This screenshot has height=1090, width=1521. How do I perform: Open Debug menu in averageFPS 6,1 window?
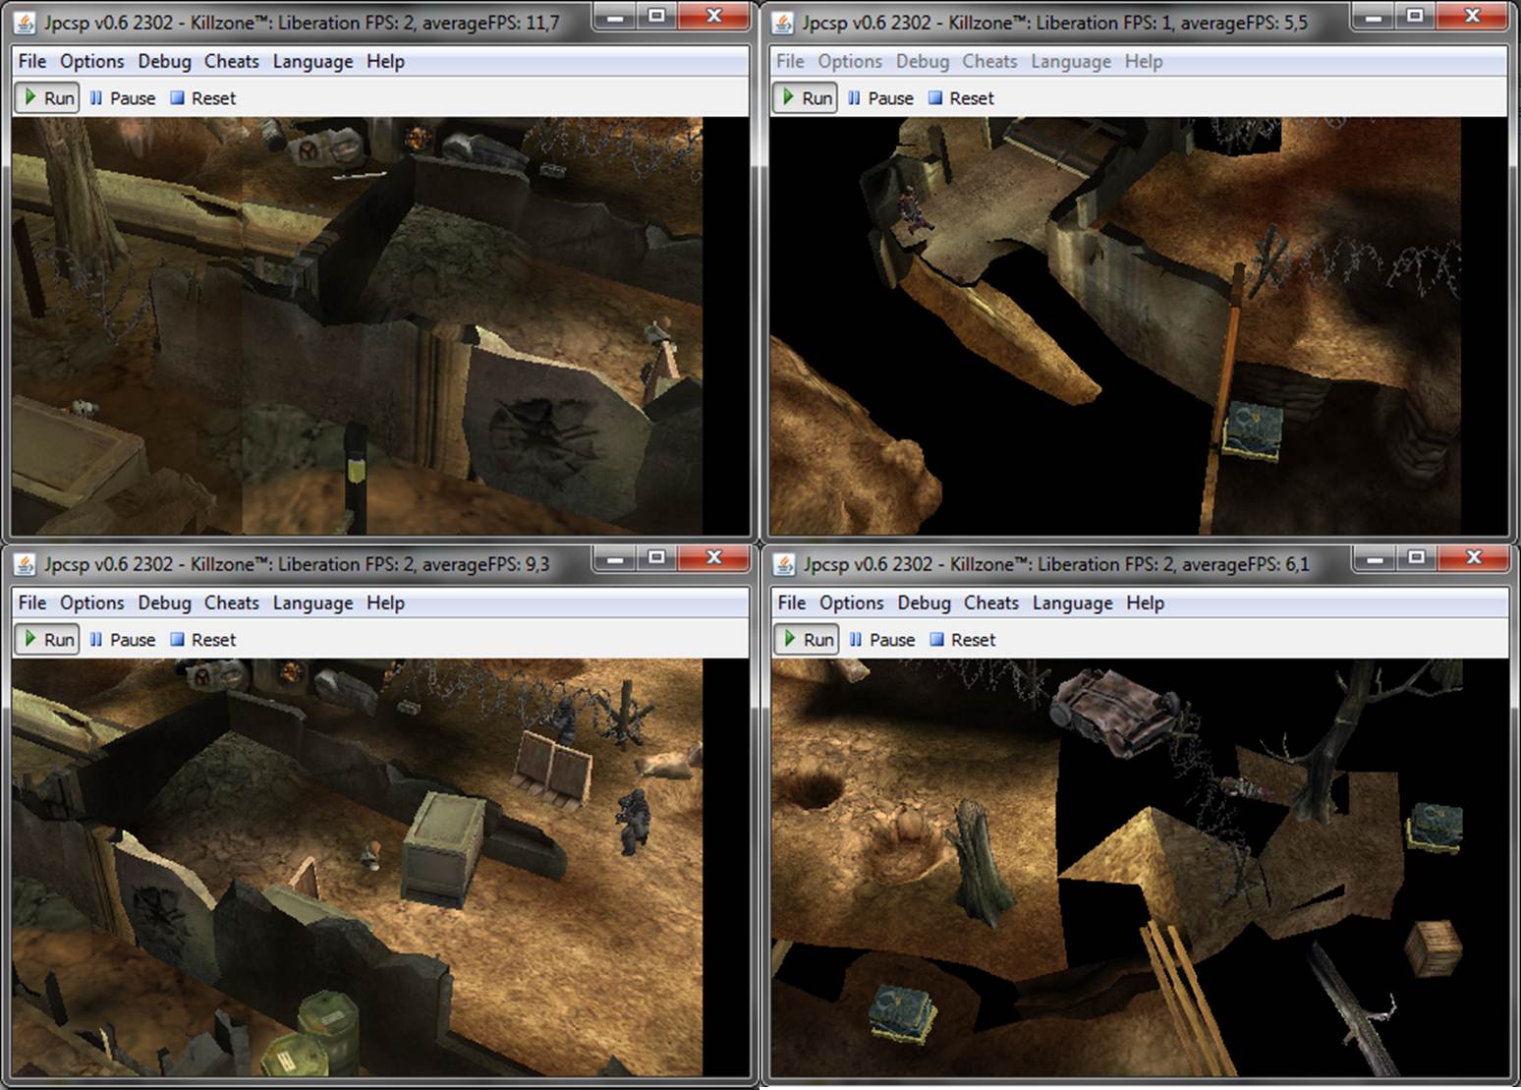(924, 602)
